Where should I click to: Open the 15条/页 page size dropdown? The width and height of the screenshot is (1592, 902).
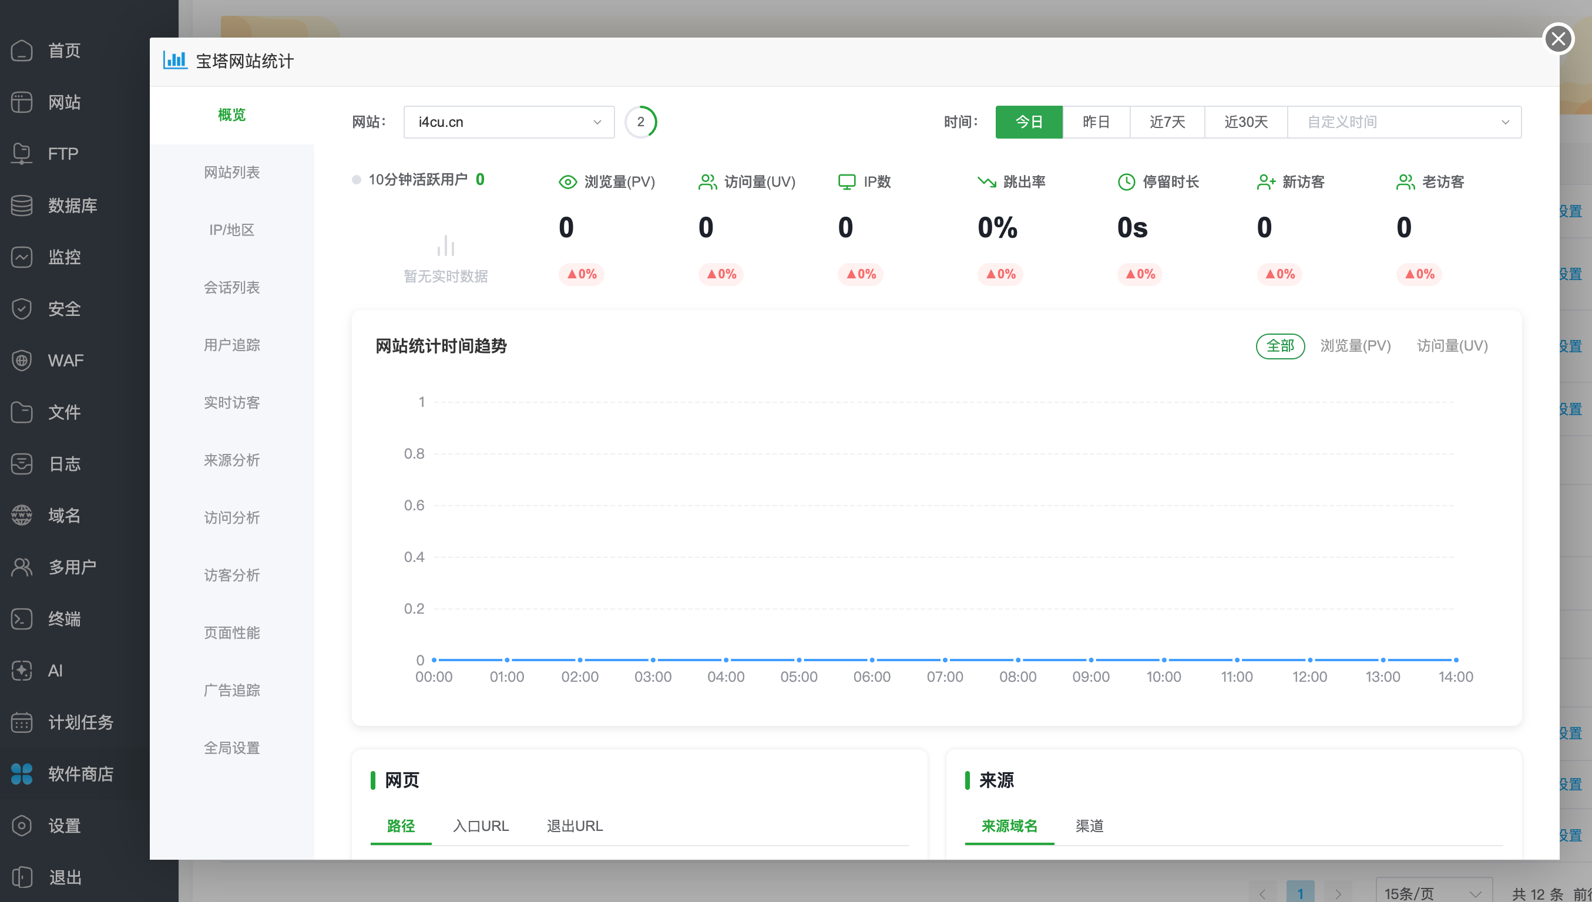[1433, 892]
